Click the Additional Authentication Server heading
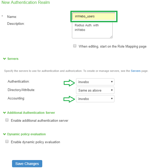 point(31,113)
